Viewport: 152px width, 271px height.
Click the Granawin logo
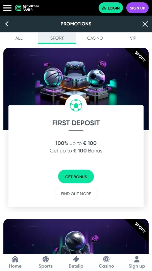point(27,8)
